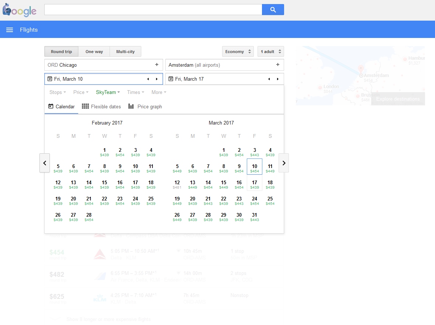Select Round trip option

click(61, 52)
